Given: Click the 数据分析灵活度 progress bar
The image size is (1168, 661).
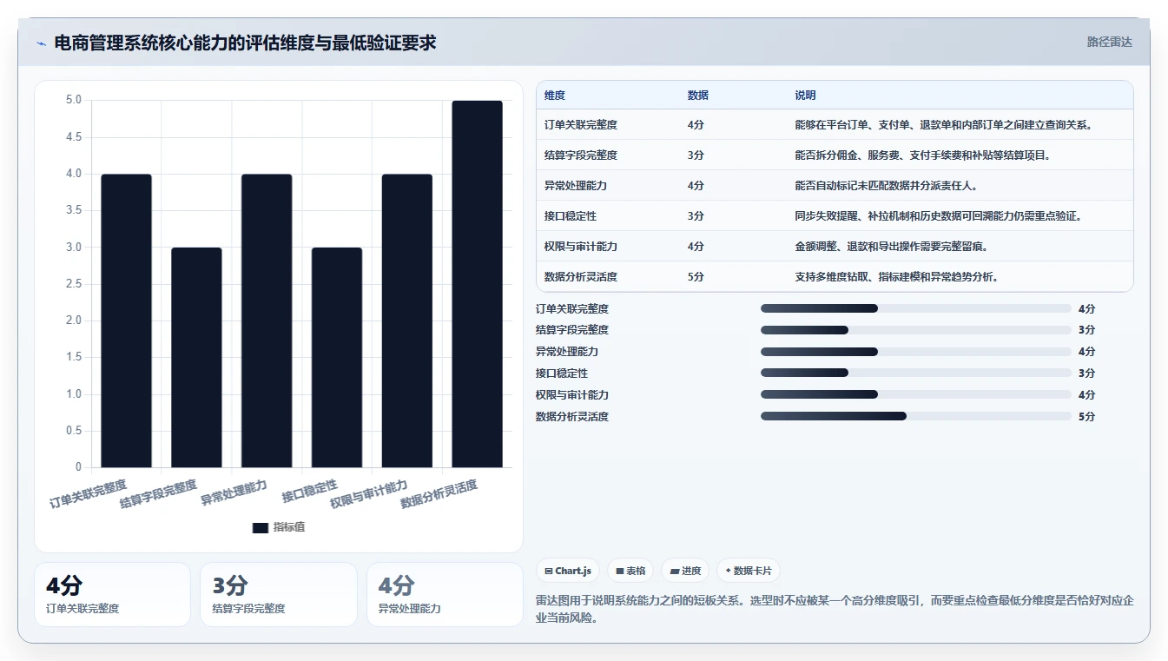Looking at the screenshot, I should click(915, 417).
